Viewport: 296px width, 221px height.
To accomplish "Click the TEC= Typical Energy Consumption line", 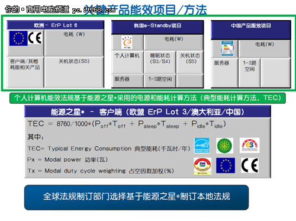I will (x=109, y=149).
